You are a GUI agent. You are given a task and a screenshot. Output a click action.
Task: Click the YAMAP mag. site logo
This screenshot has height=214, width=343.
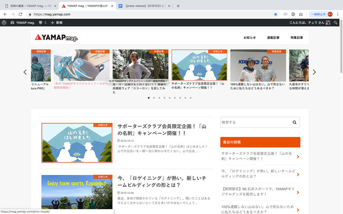[x=56, y=37]
